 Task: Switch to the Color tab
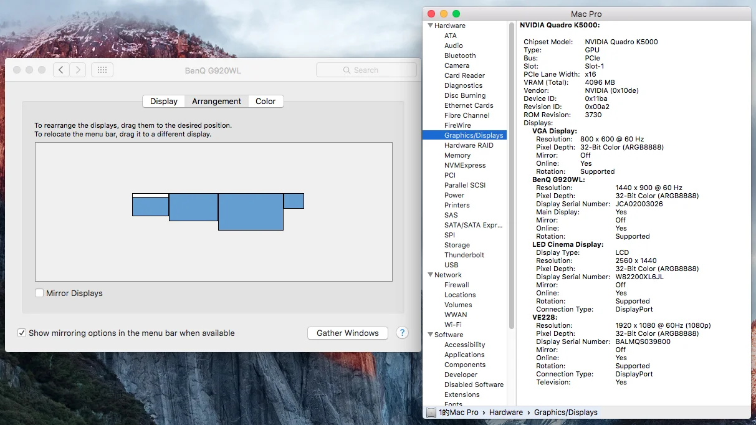point(266,101)
